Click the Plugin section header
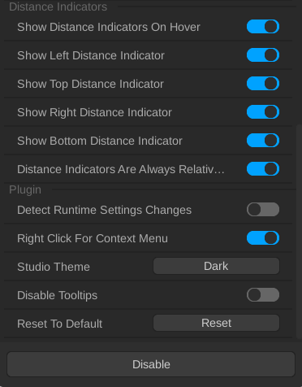Screen dimensions: 302x387 tap(25, 189)
